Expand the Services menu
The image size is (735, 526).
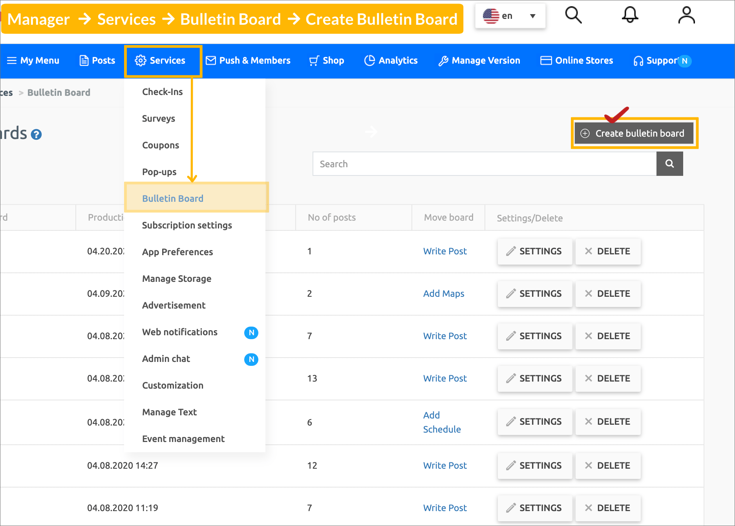pos(160,60)
